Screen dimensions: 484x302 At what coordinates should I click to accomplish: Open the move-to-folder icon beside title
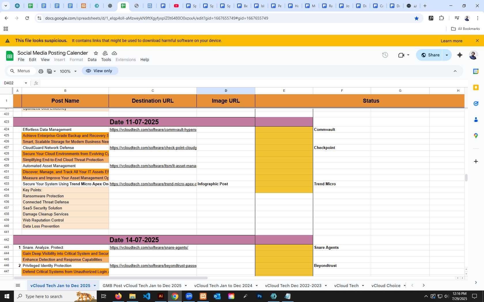[x=105, y=53]
